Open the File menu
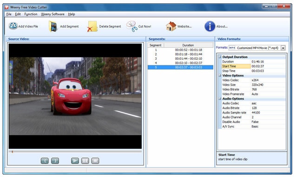Image resolution: width=296 pixels, height=177 pixels. pos(9,14)
